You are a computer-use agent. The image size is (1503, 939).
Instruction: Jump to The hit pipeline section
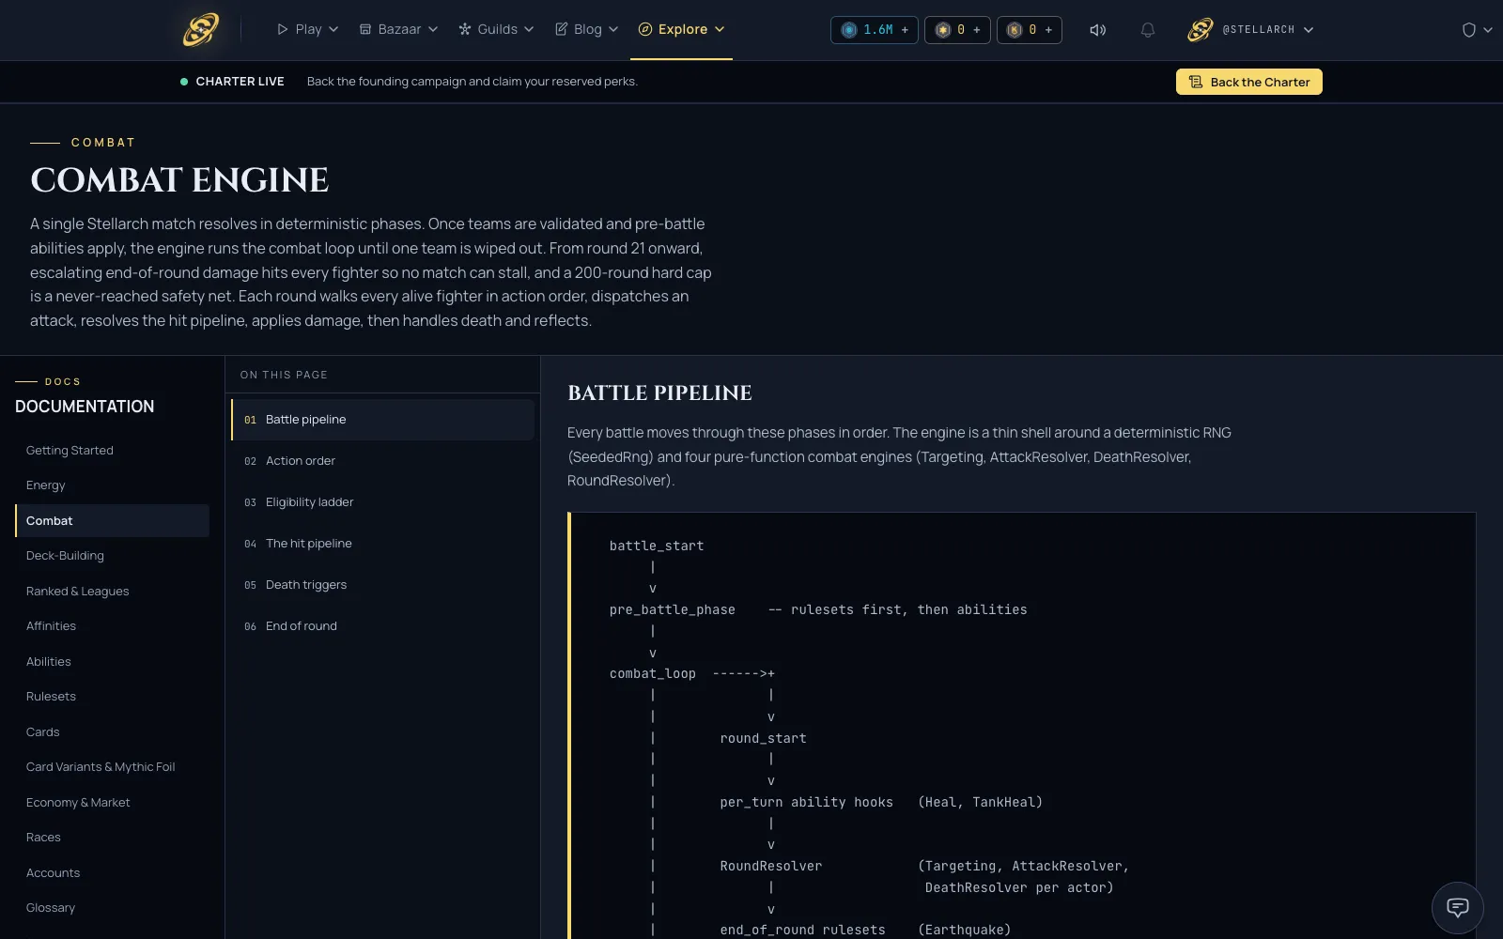coord(382,544)
